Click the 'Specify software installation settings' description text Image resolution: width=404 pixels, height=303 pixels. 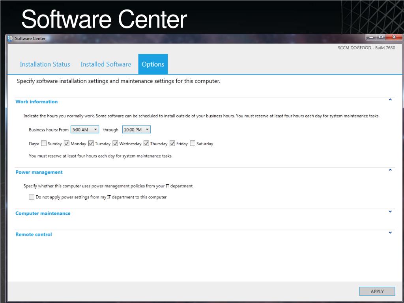[118, 81]
